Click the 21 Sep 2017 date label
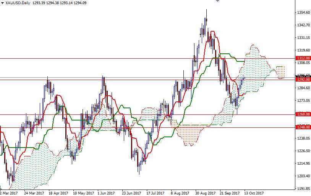This screenshot has width=311, height=196. coord(230,193)
